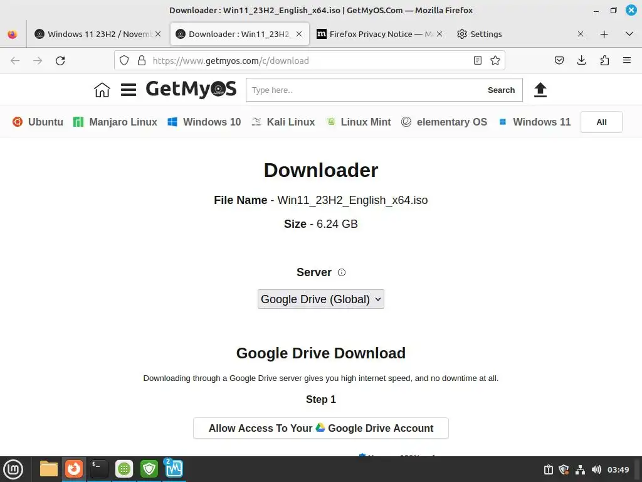642x482 pixels.
Task: Go forward one page
Action: [x=38, y=61]
